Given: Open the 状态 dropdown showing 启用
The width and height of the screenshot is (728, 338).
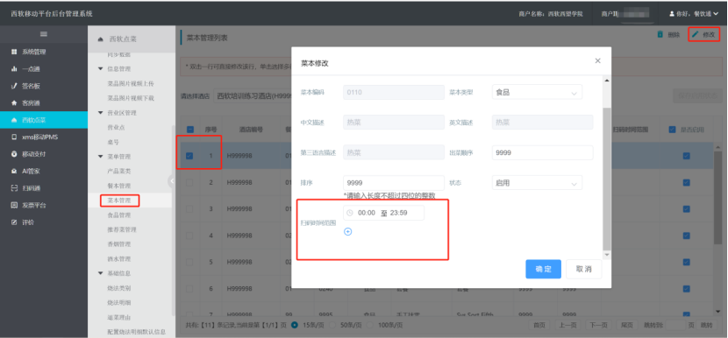Looking at the screenshot, I should tap(537, 183).
